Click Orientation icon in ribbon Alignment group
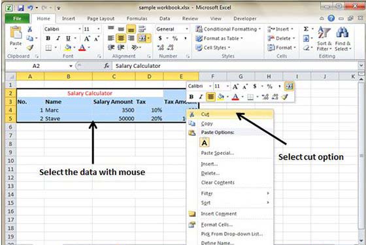 tap(135, 48)
